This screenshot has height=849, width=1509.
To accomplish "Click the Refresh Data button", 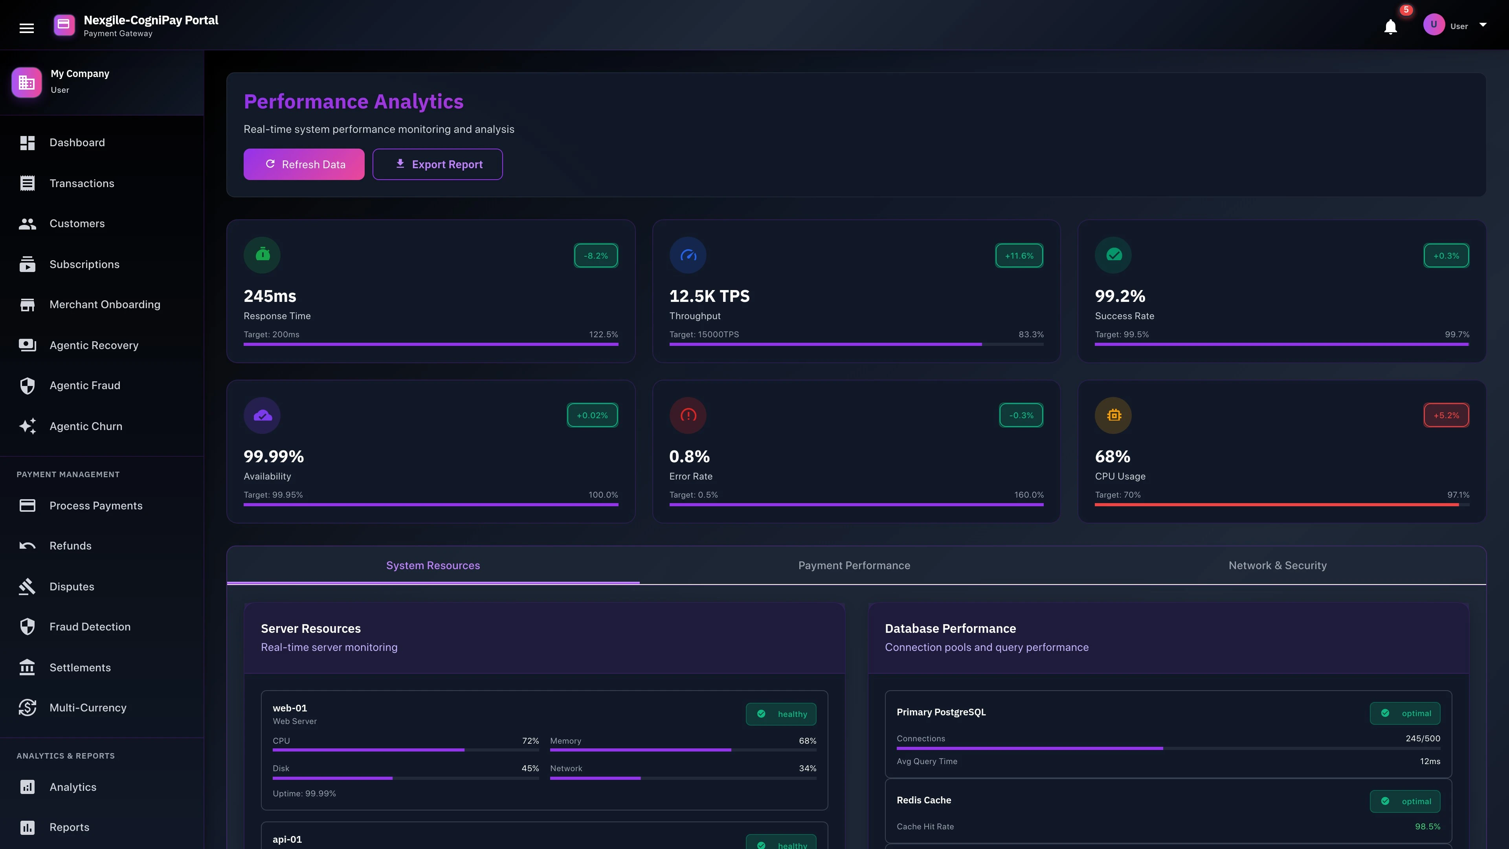I will (x=304, y=164).
